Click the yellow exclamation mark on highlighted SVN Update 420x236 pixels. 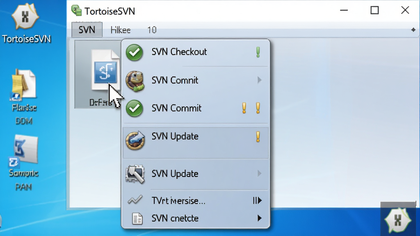click(258, 137)
